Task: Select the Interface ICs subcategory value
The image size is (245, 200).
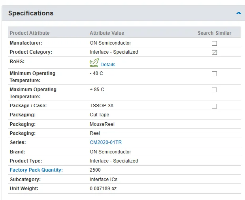Action: 104,179
